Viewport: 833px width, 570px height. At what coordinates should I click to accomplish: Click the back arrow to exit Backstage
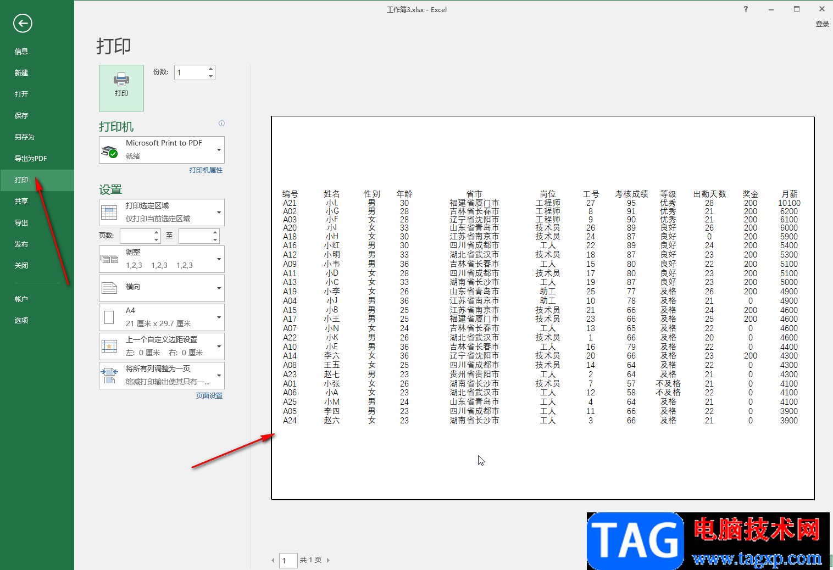click(x=23, y=23)
